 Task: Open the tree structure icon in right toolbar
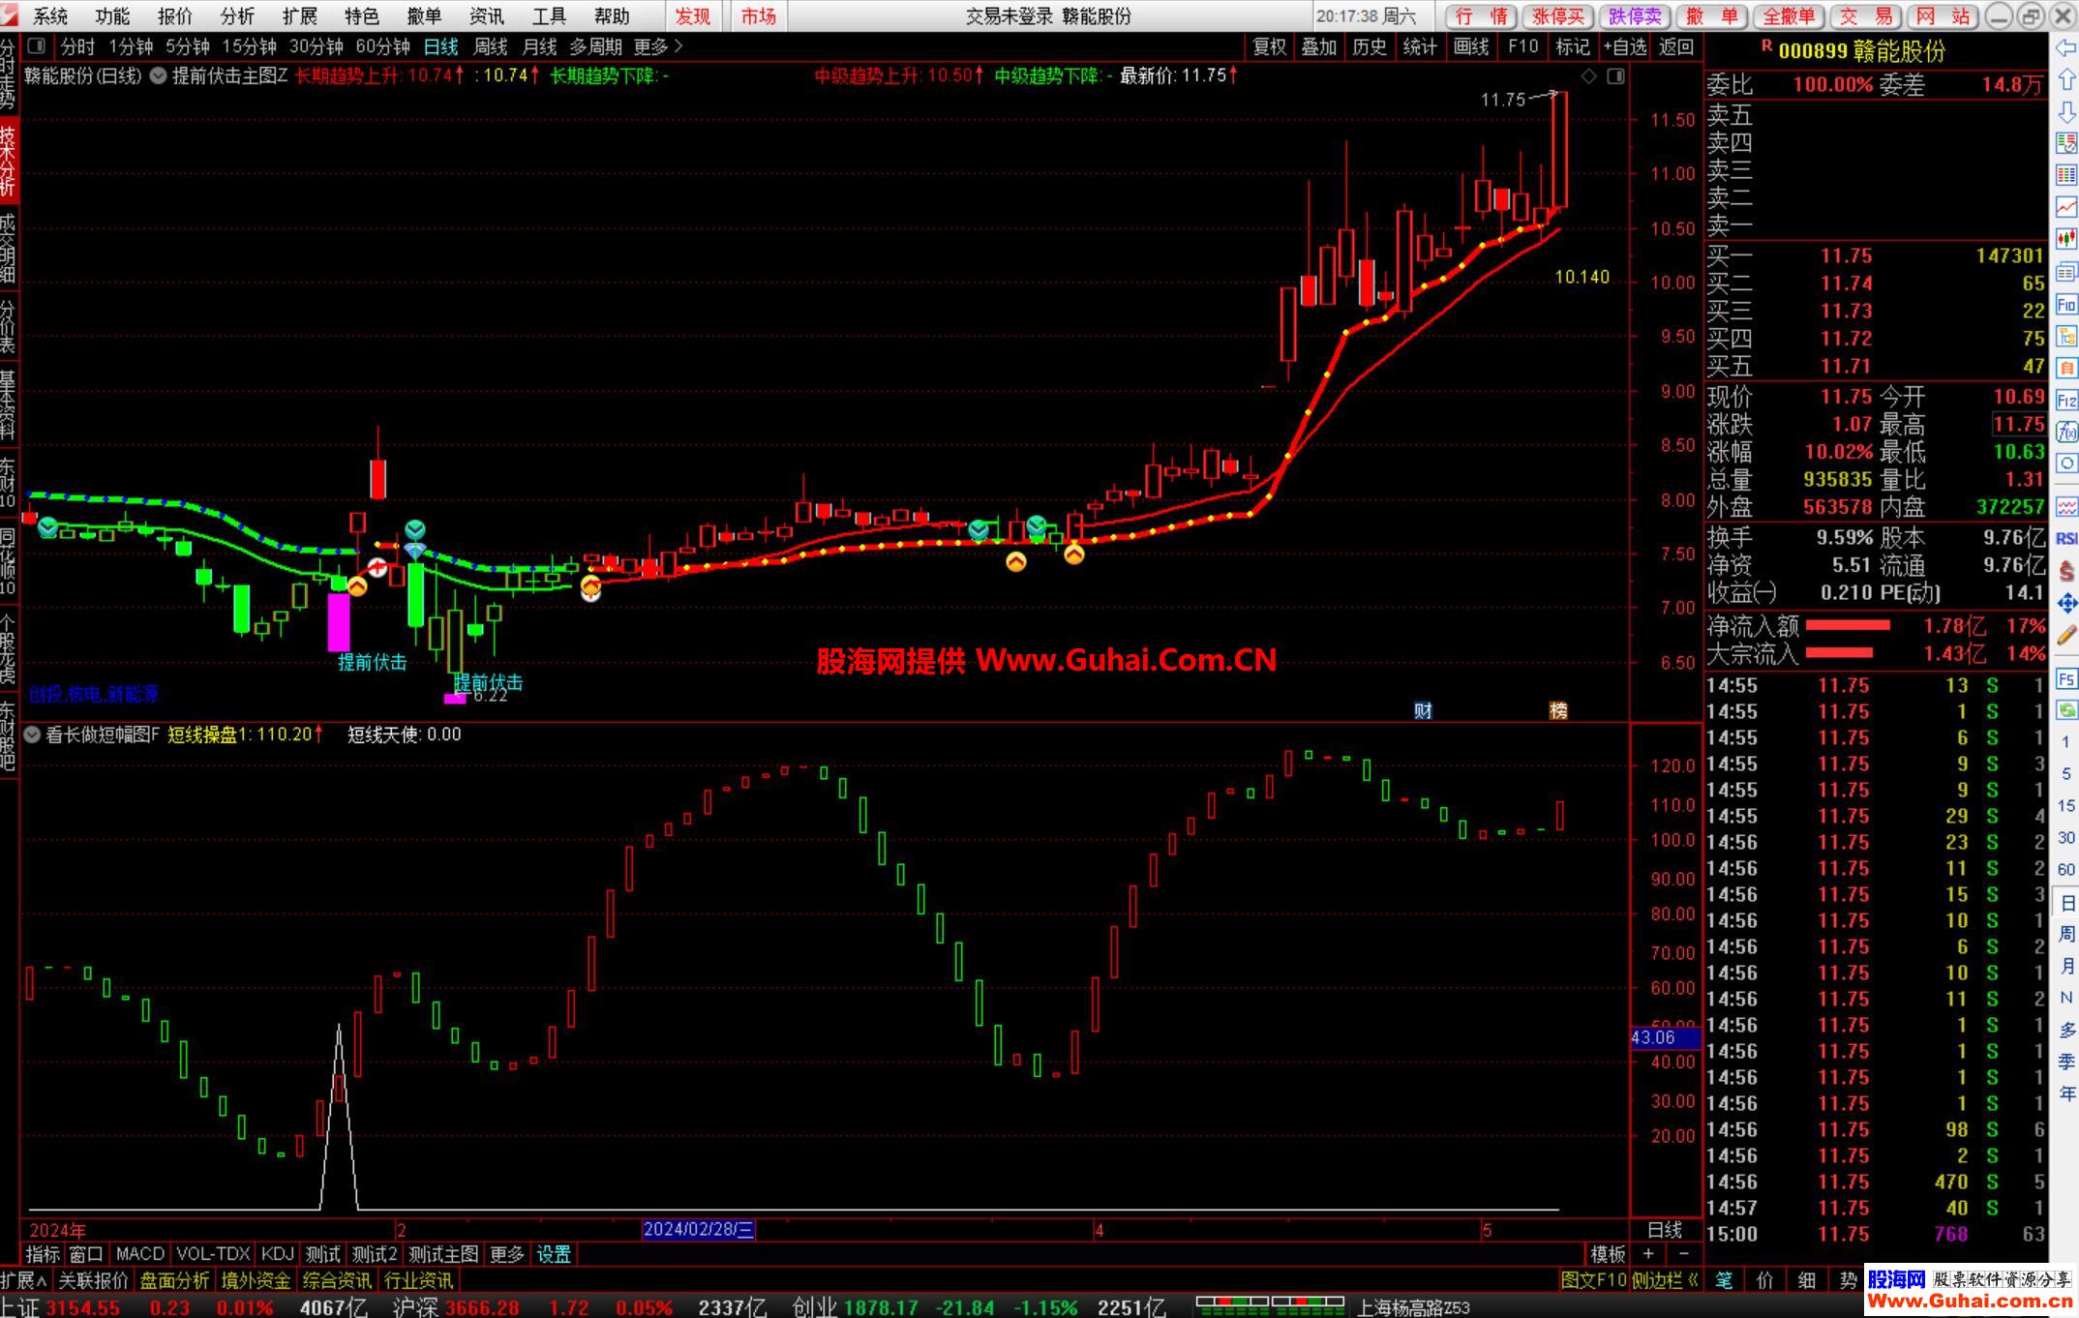click(2066, 337)
